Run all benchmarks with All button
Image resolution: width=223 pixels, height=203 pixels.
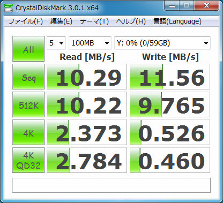pos(28,49)
